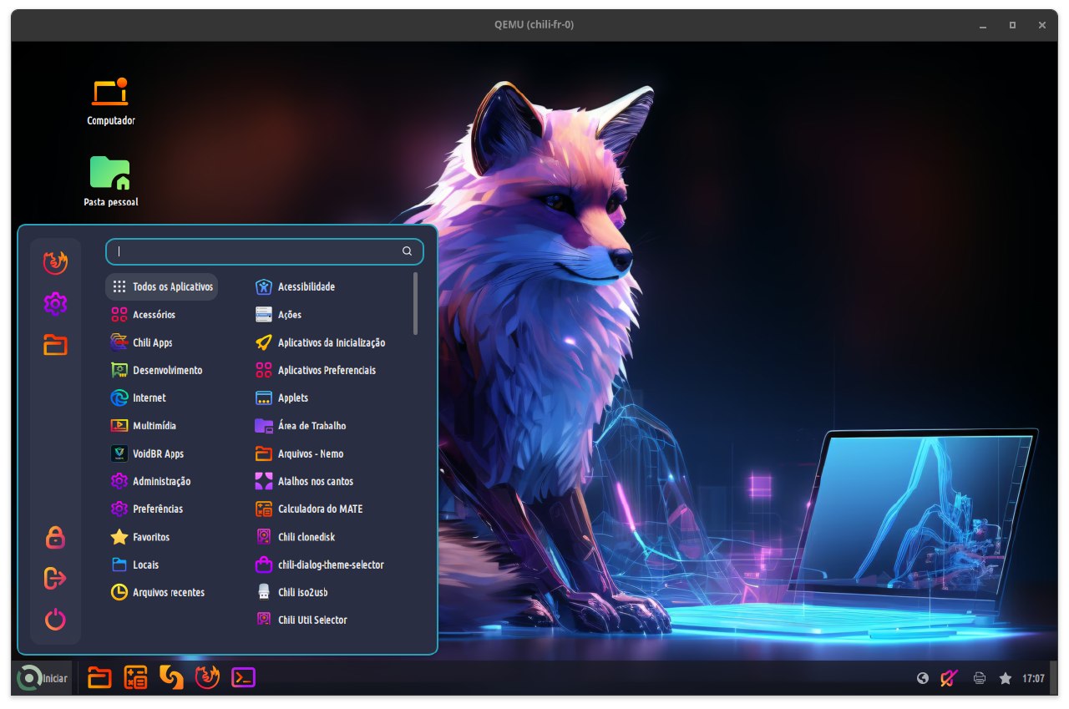Click the 17:07 clock in the panel
1069x709 pixels.
(1034, 679)
